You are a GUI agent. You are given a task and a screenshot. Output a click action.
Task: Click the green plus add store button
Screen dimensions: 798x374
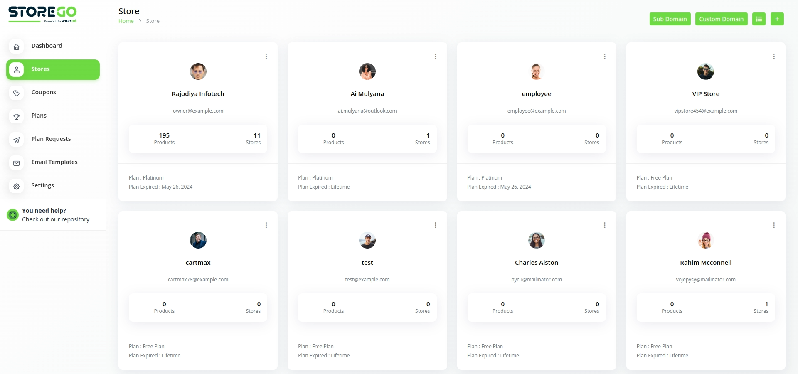click(777, 19)
